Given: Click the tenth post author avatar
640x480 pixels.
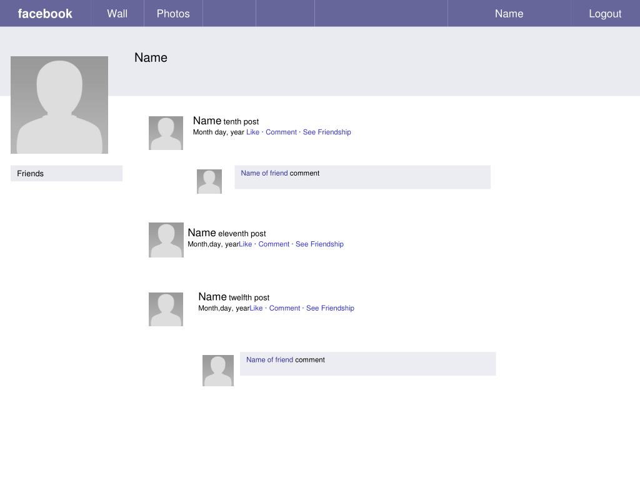Looking at the screenshot, I should pos(166,133).
